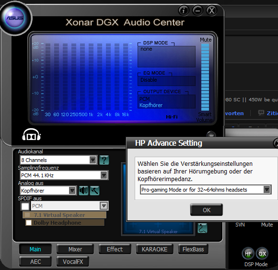
Task: Open the Audiokanal help question mark
Action: click(104, 160)
